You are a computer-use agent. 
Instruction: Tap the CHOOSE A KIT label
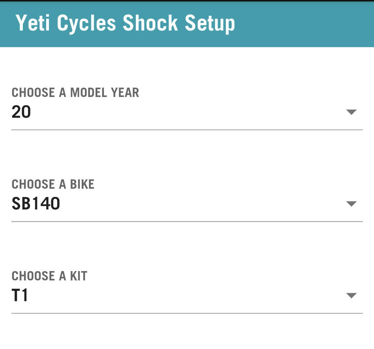pos(50,276)
